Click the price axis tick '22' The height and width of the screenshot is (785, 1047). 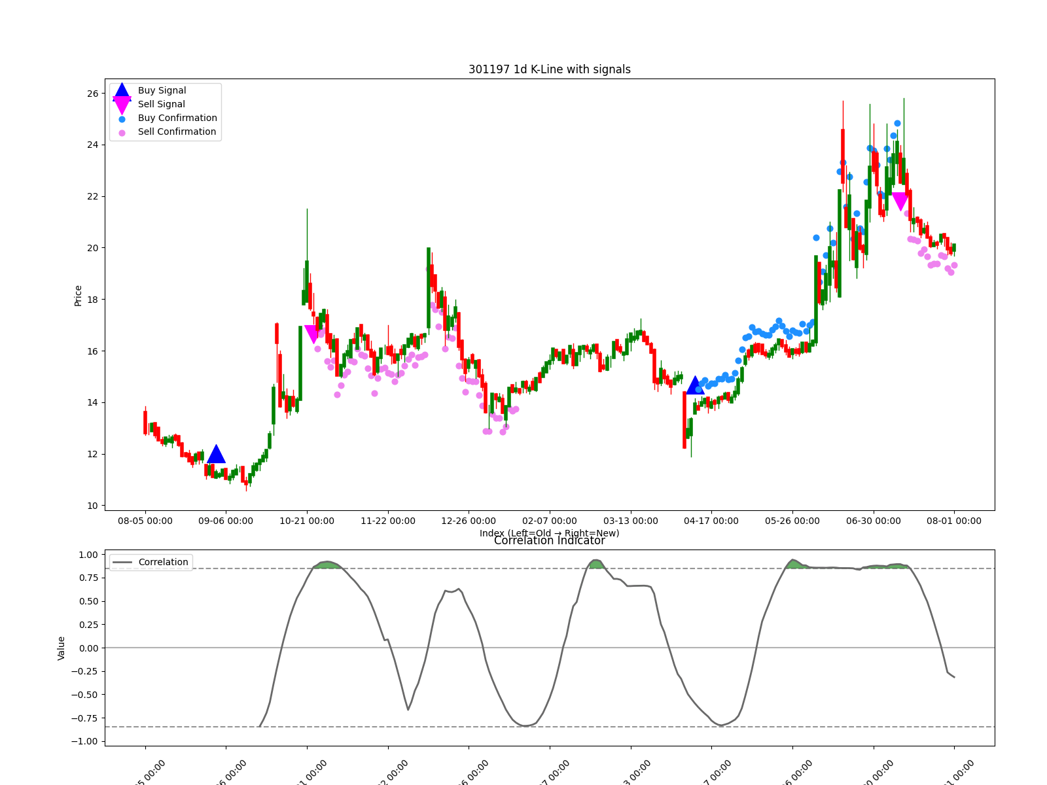click(x=92, y=196)
